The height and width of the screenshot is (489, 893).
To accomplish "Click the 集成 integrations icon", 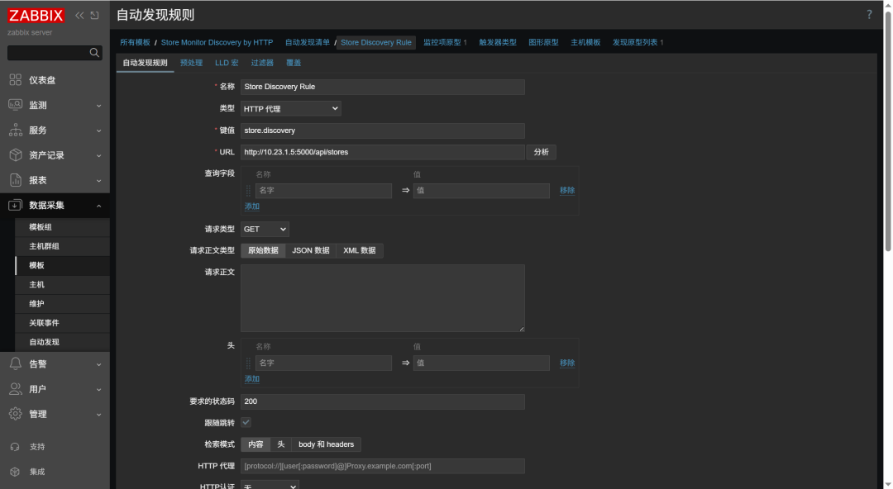I will pos(16,472).
